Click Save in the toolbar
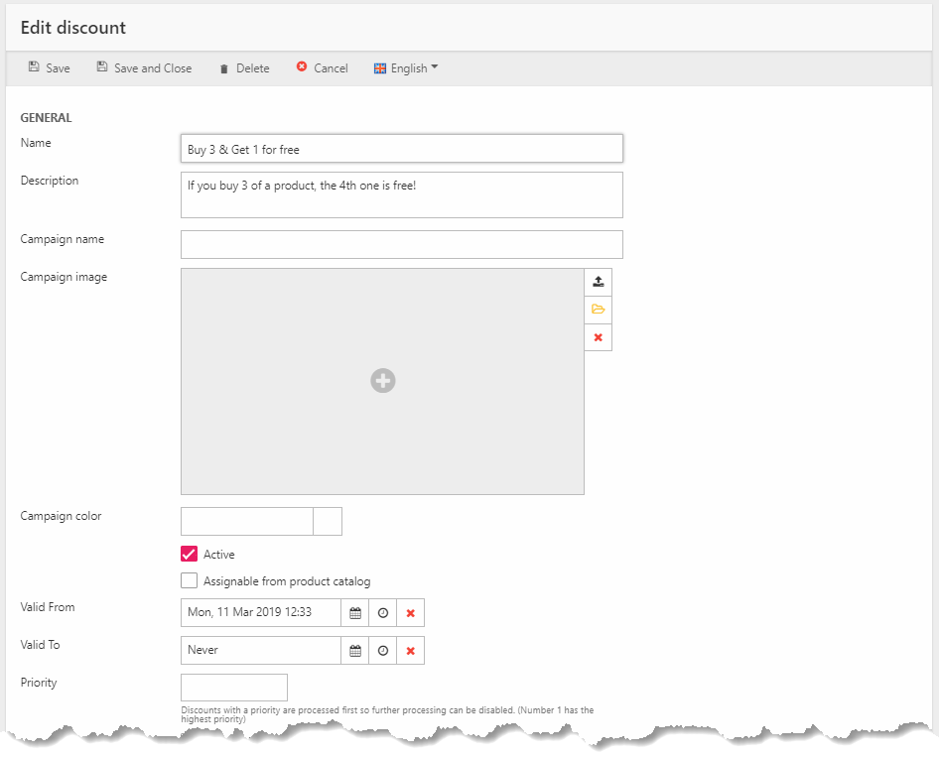Screen dimensions: 939x758 tap(50, 68)
